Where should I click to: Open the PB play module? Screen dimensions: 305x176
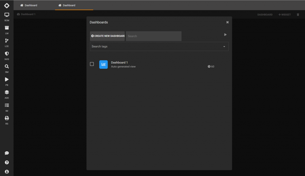[x=7, y=82]
